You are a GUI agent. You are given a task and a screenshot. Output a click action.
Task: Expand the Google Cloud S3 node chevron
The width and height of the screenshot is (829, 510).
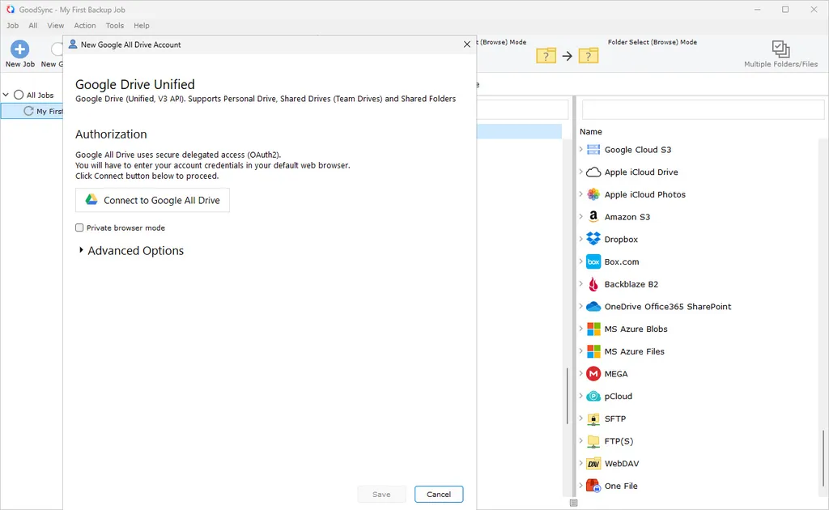click(580, 150)
